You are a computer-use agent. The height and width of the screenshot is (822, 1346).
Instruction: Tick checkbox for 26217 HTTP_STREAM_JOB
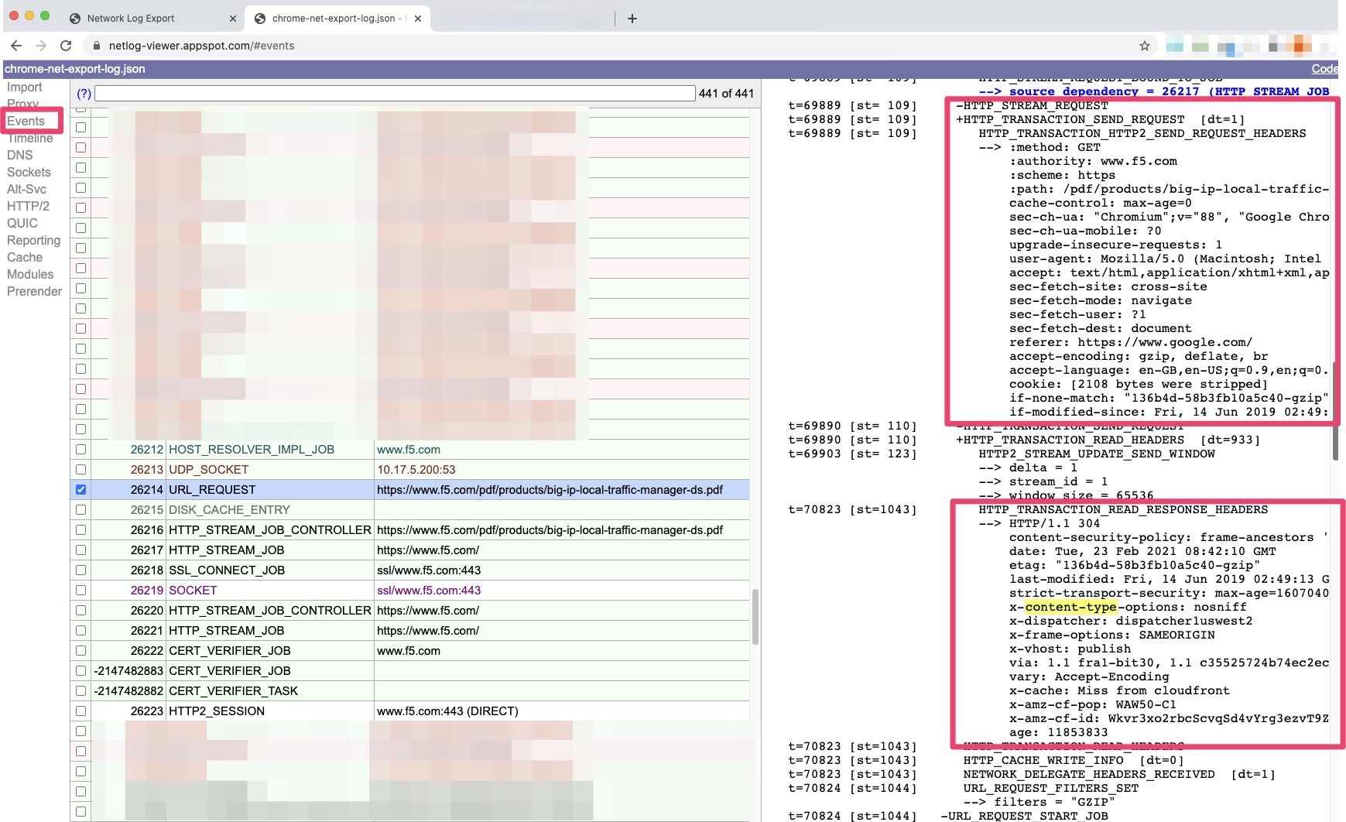[80, 550]
